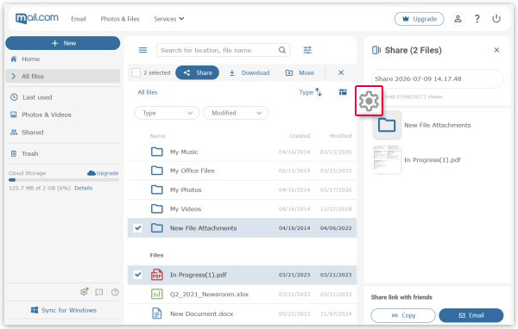Screen dimensions: 518x329
Task: Click the filter sliders icon beside search
Action: pyautogui.click(x=307, y=50)
